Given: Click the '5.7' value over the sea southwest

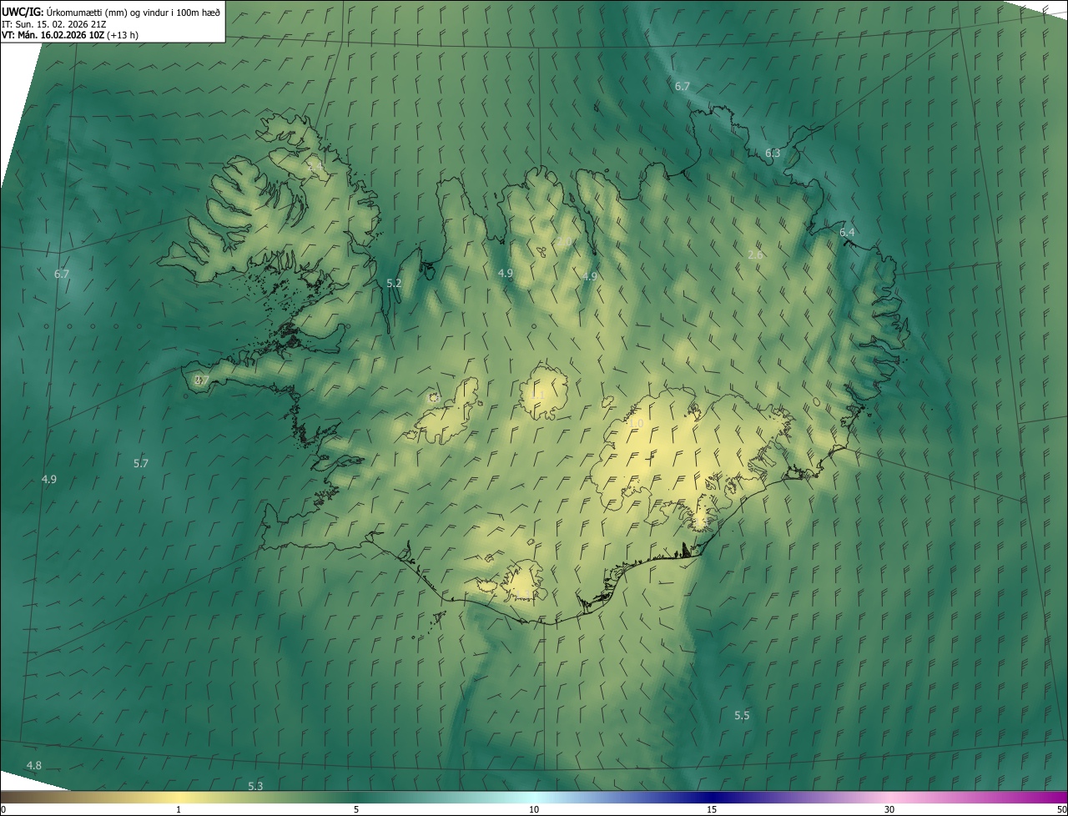Looking at the screenshot, I should (x=141, y=463).
